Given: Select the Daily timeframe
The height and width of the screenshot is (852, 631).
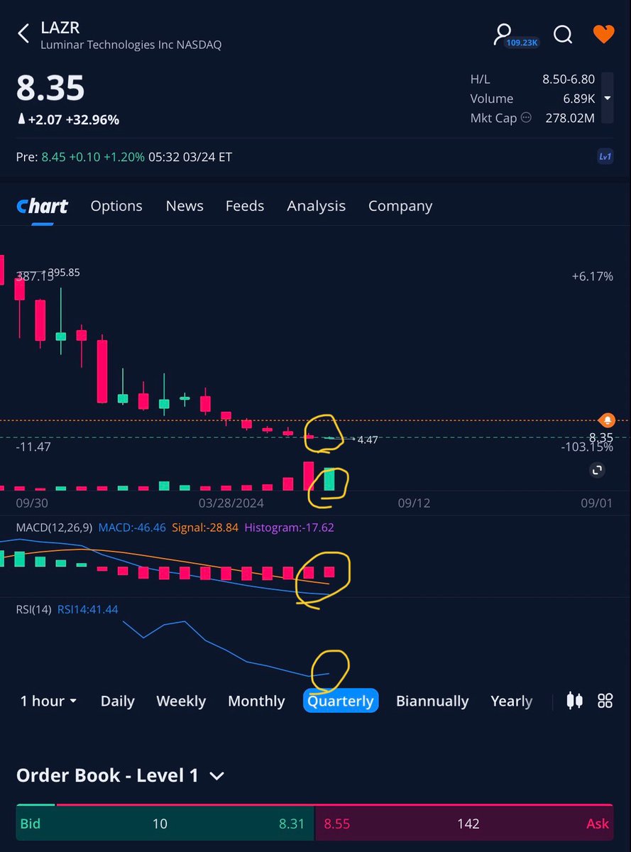Looking at the screenshot, I should click(x=118, y=701).
